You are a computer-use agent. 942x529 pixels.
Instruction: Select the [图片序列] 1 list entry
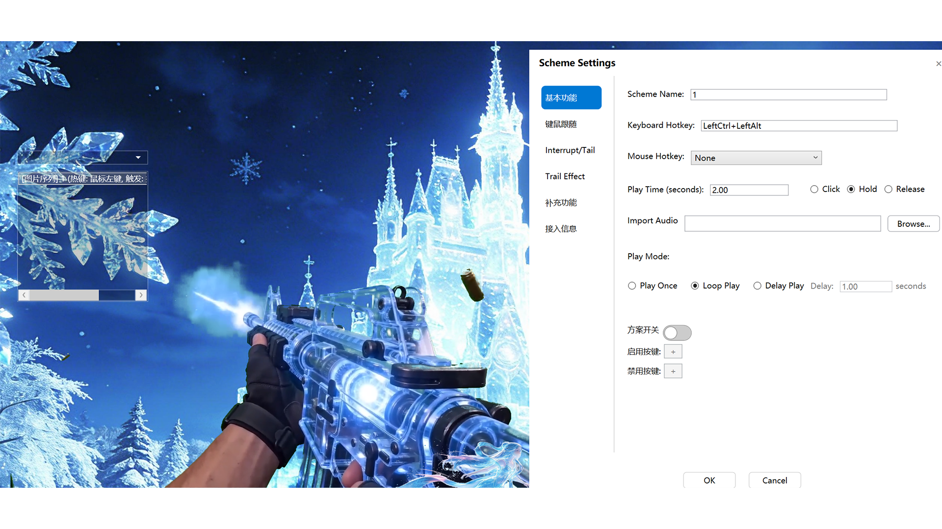click(83, 179)
